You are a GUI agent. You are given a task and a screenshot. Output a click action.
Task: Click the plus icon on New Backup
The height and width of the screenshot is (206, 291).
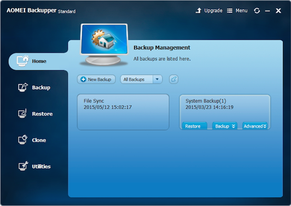tap(83, 79)
